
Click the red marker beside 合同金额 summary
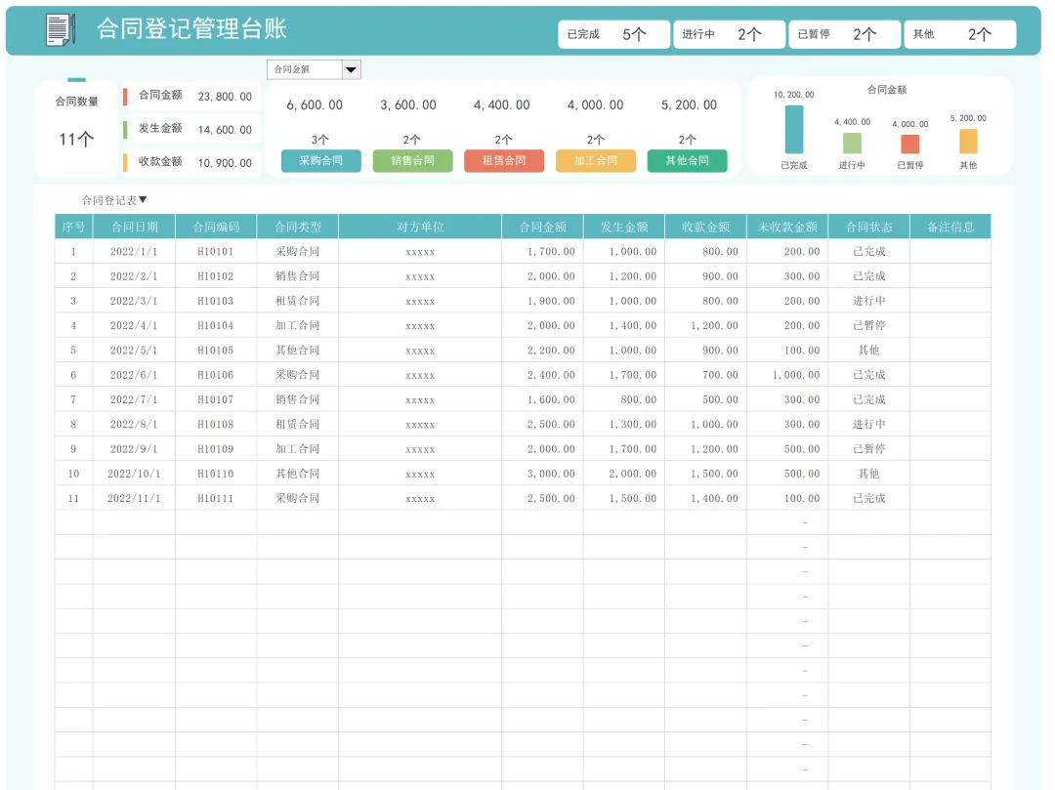(x=125, y=96)
